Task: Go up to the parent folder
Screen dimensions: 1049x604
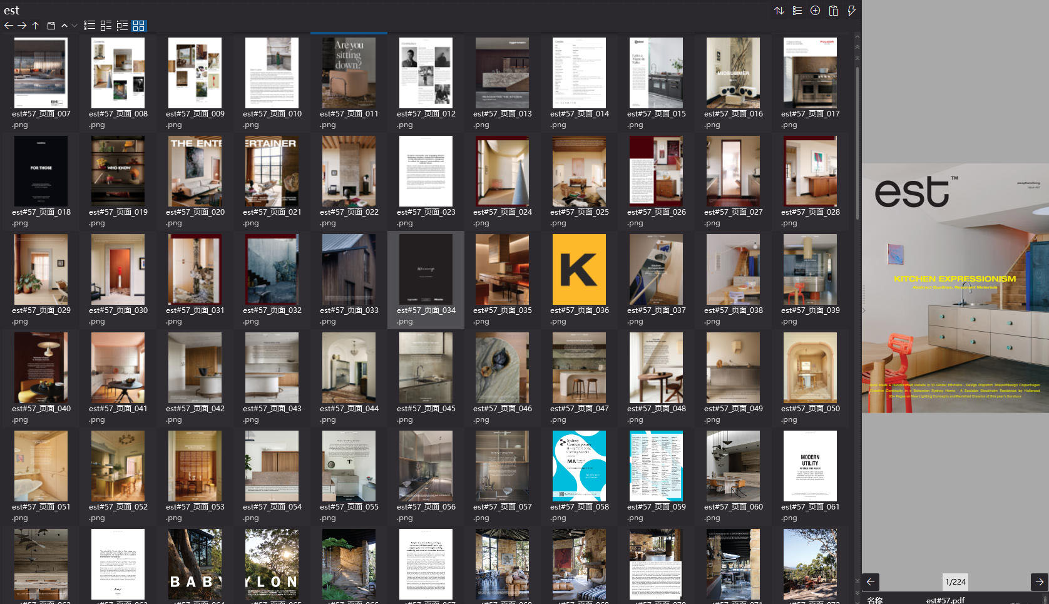Action: pos(36,26)
